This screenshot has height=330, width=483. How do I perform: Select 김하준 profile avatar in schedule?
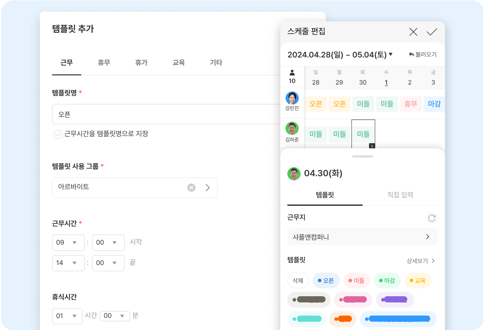click(x=292, y=129)
